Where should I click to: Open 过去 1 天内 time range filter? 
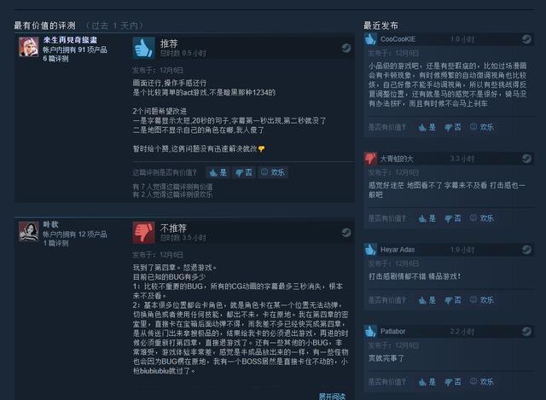[x=114, y=26]
